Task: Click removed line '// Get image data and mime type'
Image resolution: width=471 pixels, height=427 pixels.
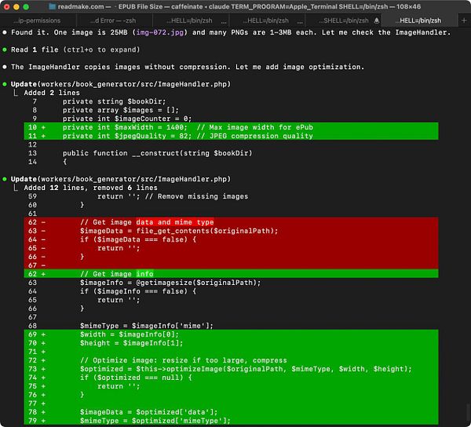Action: point(147,222)
